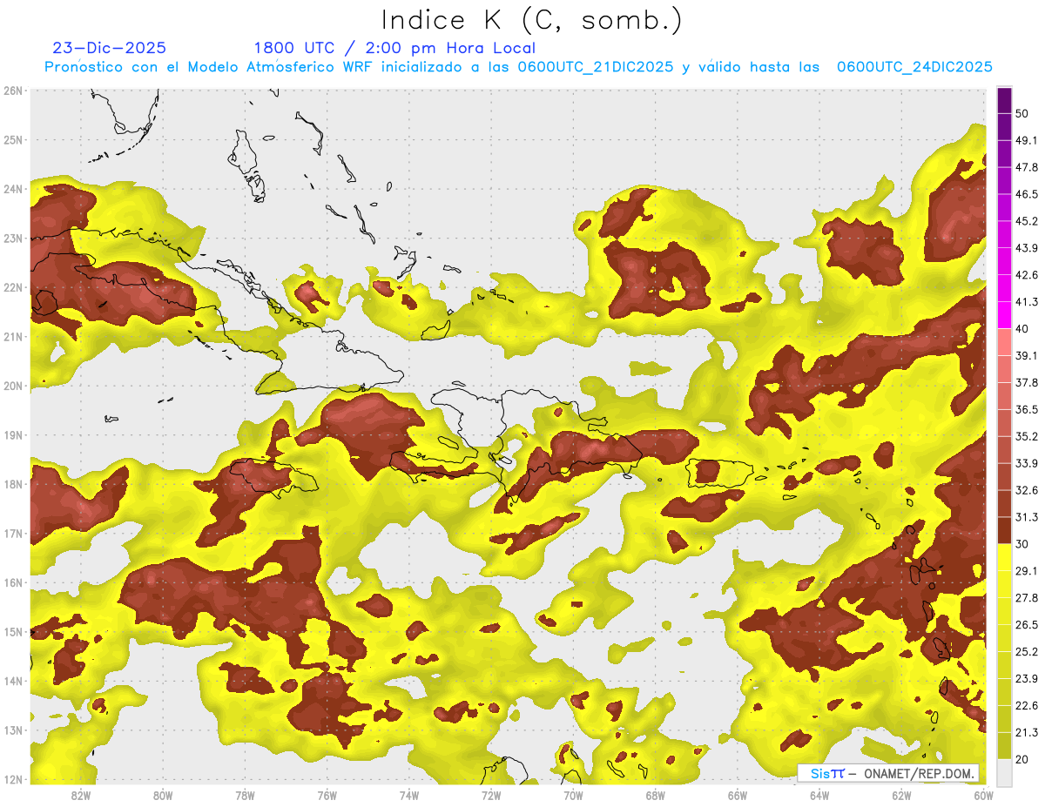
Task: Click the "68W" longitude label
Action: (655, 795)
